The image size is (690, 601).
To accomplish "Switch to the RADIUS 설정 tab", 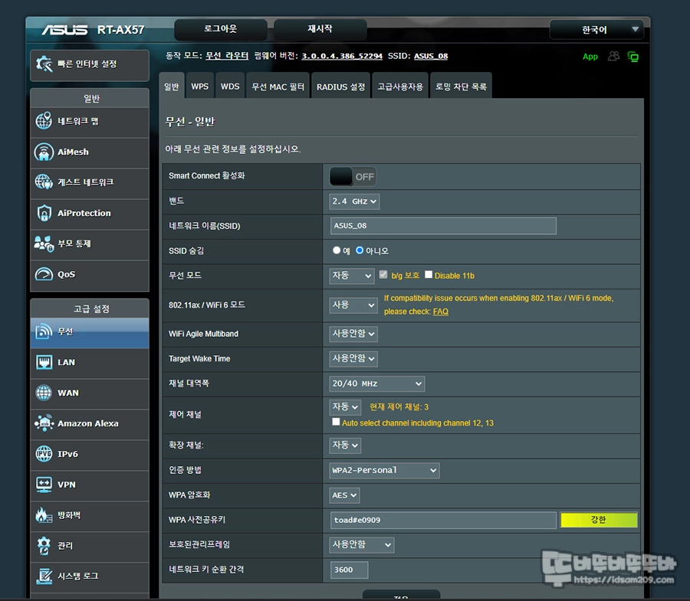I will pyautogui.click(x=340, y=86).
